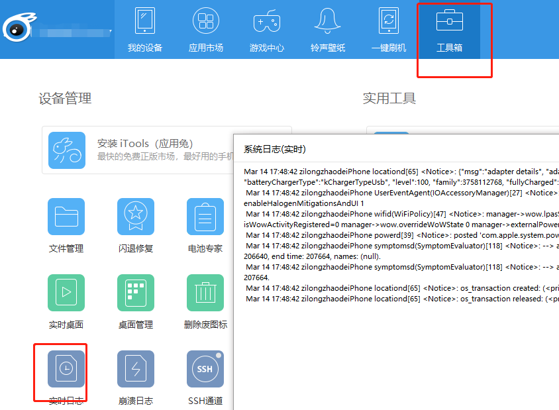
Task: Go to the App Market (应用市场) tab
Action: point(206,30)
